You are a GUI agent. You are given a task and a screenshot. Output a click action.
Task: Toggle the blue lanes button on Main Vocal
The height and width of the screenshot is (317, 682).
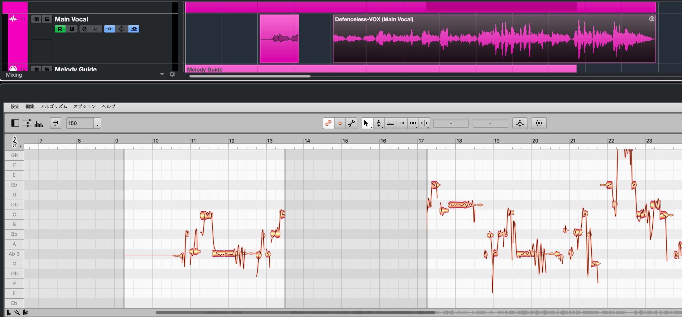pos(134,29)
